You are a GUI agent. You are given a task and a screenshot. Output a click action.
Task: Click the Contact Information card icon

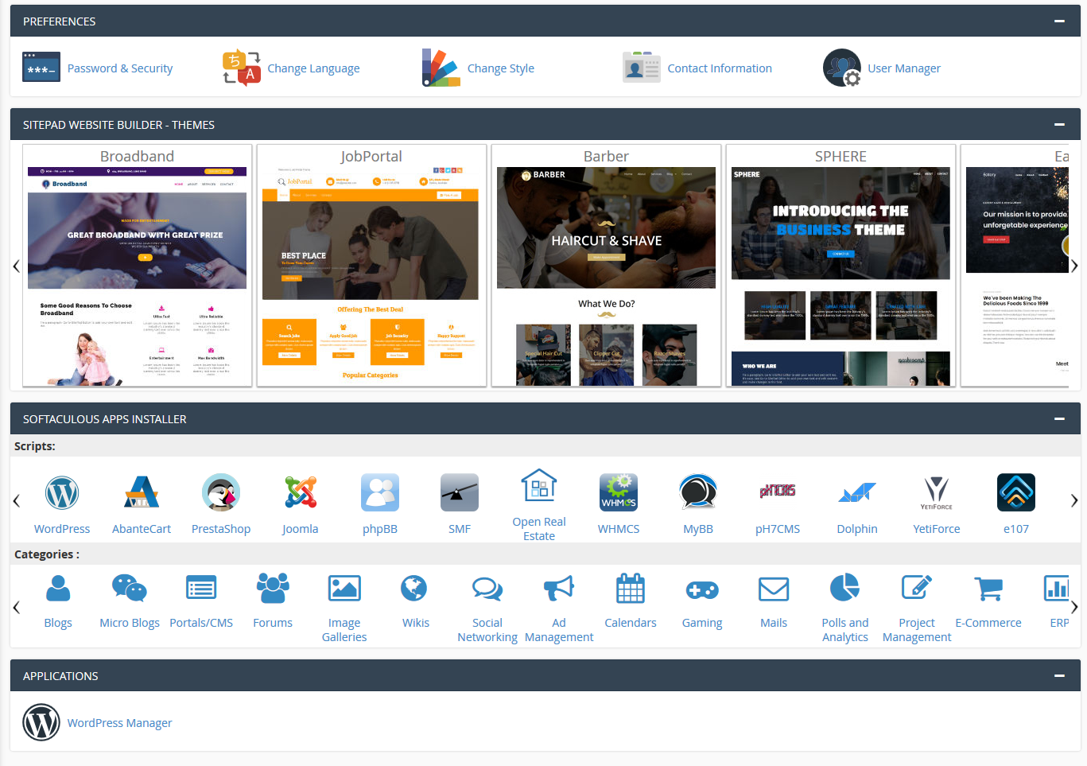642,68
